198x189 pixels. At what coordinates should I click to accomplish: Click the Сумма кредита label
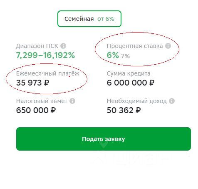point(129,74)
